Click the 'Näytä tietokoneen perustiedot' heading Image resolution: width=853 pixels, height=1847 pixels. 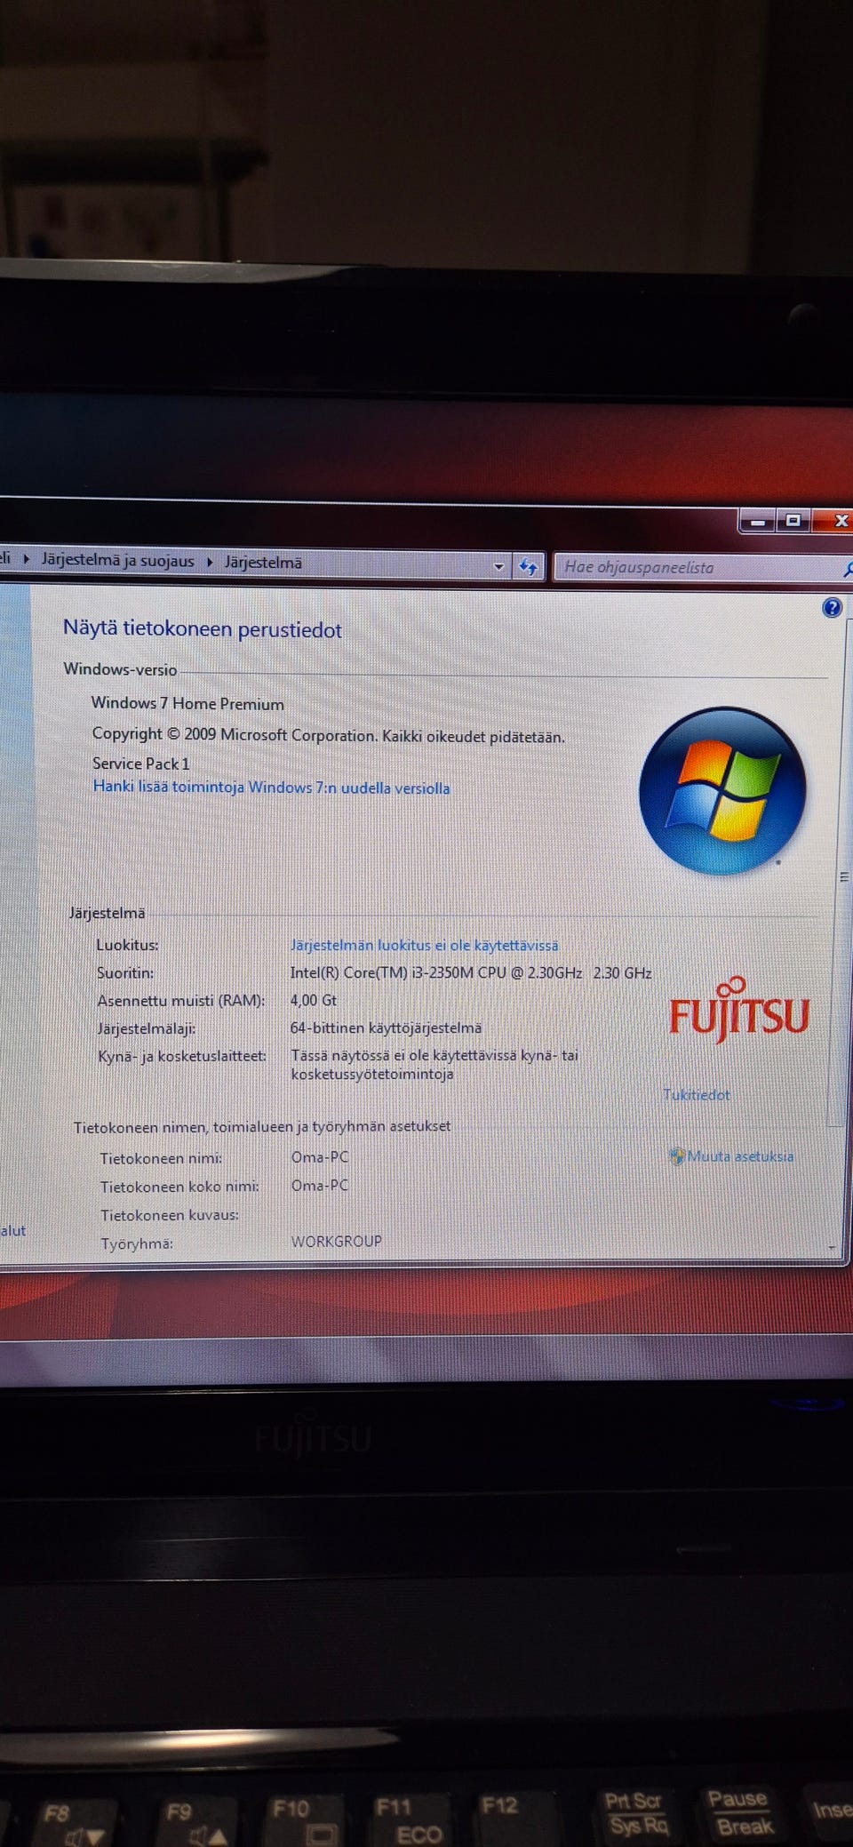click(x=202, y=629)
